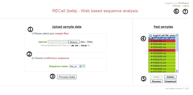Click the greyed View button
The image size is (193, 95).
[x=156, y=77]
